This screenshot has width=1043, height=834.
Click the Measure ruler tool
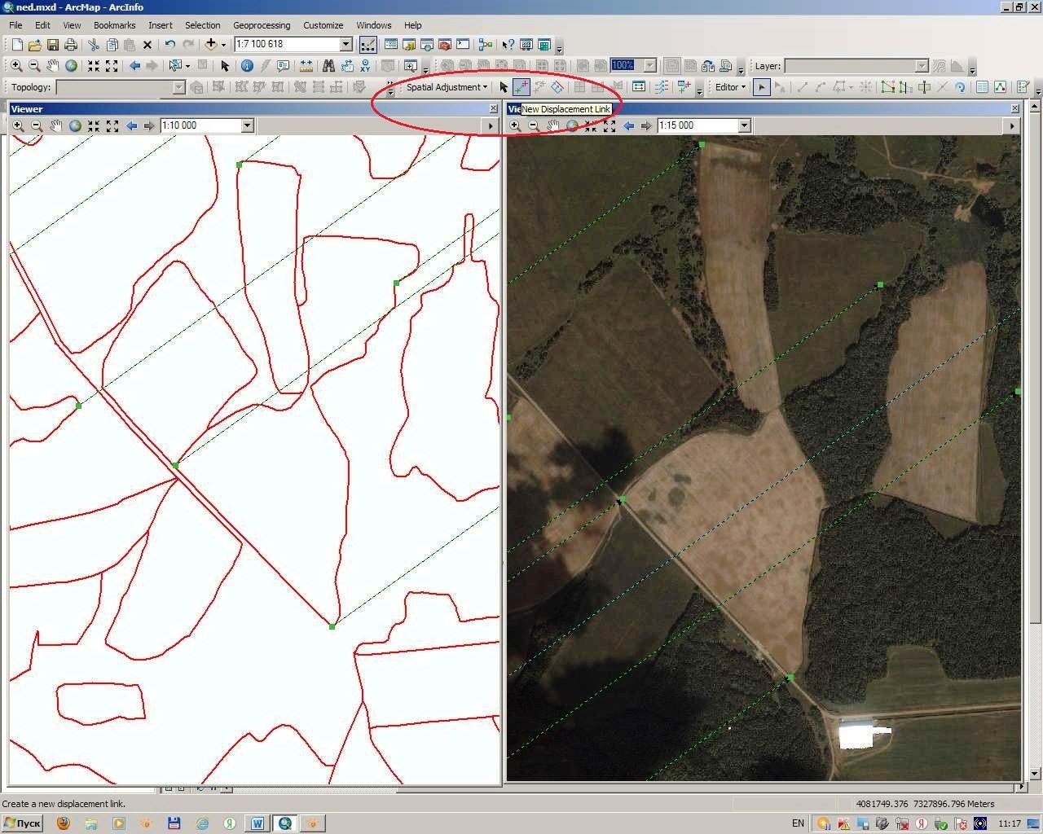[x=306, y=66]
